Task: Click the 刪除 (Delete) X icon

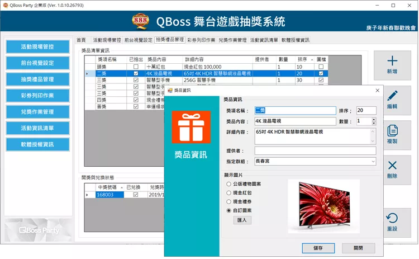Action: [x=392, y=166]
